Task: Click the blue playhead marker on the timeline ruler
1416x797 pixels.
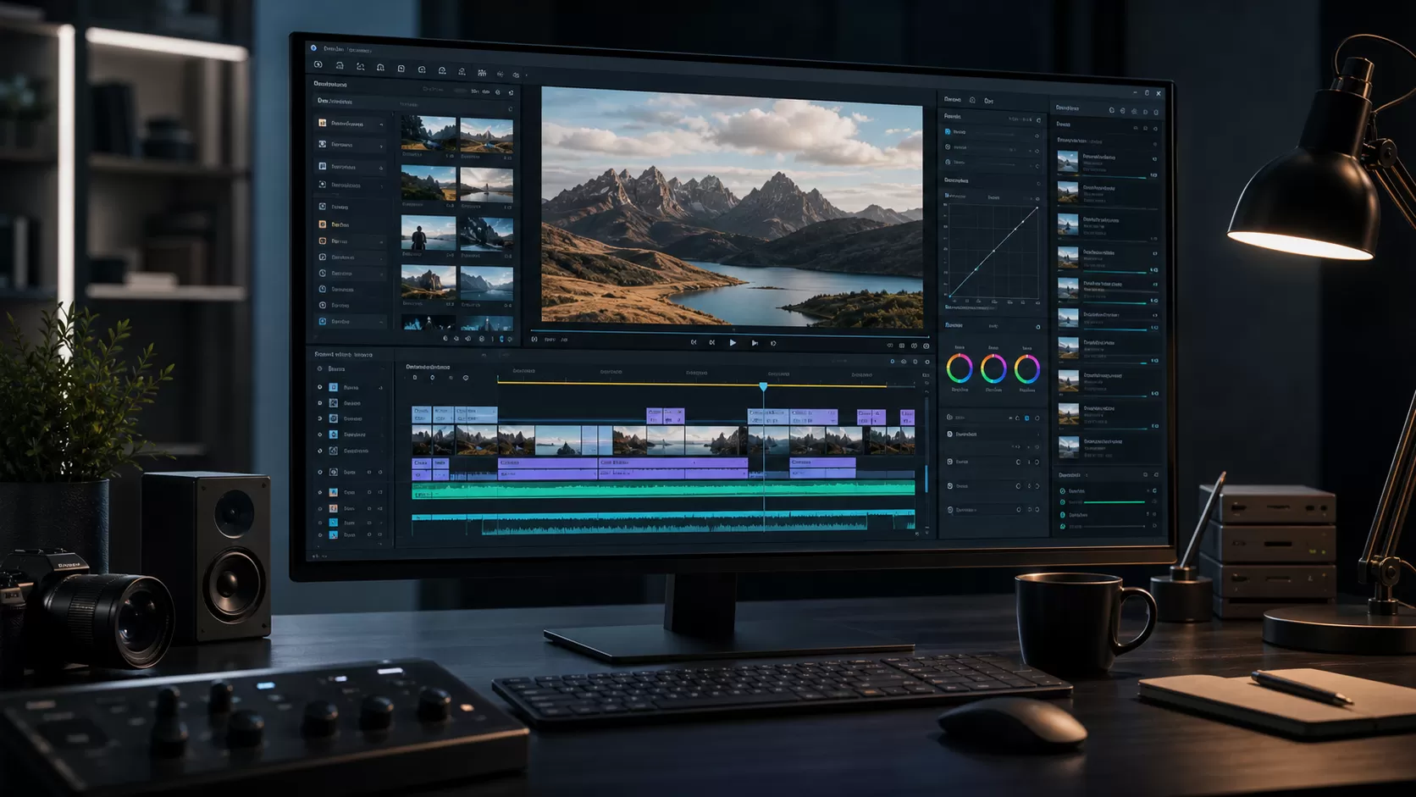Action: tap(763, 386)
